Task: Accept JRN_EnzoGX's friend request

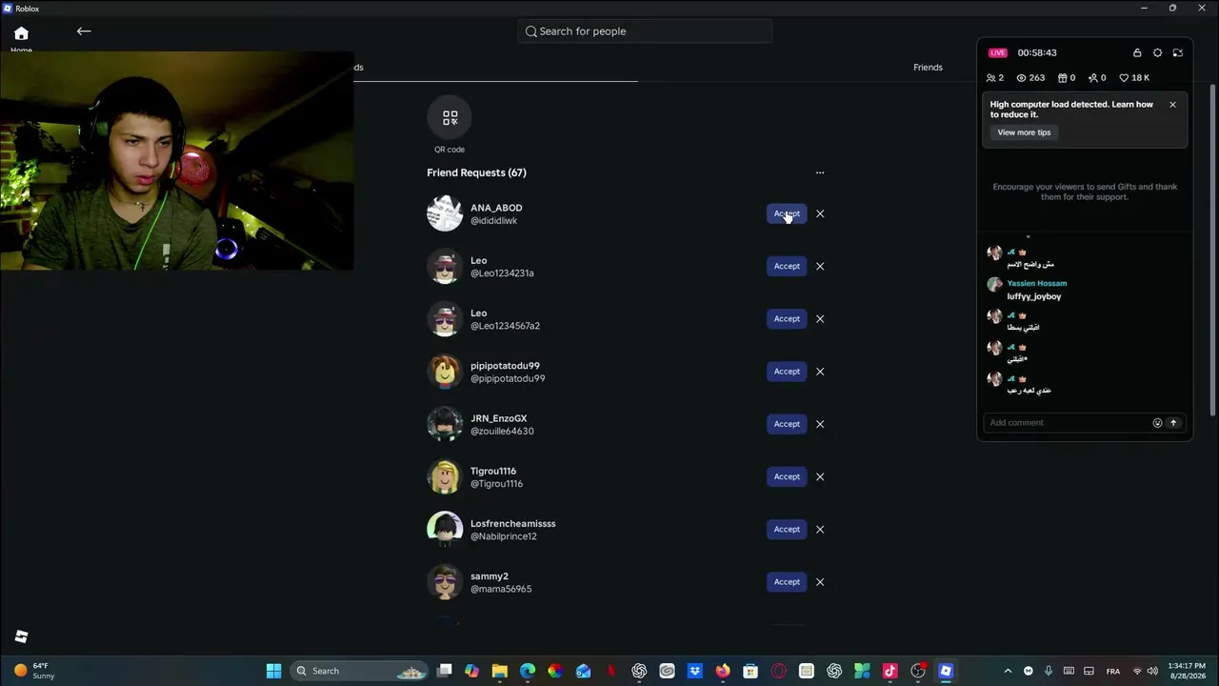Action: tap(787, 424)
